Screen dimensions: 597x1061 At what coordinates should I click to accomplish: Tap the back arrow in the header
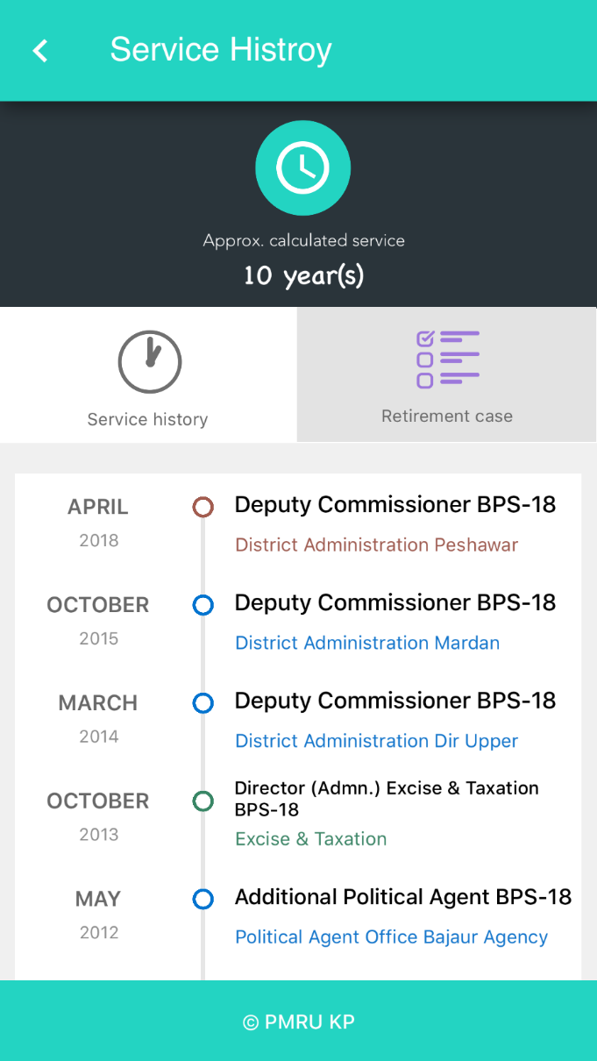(39, 50)
